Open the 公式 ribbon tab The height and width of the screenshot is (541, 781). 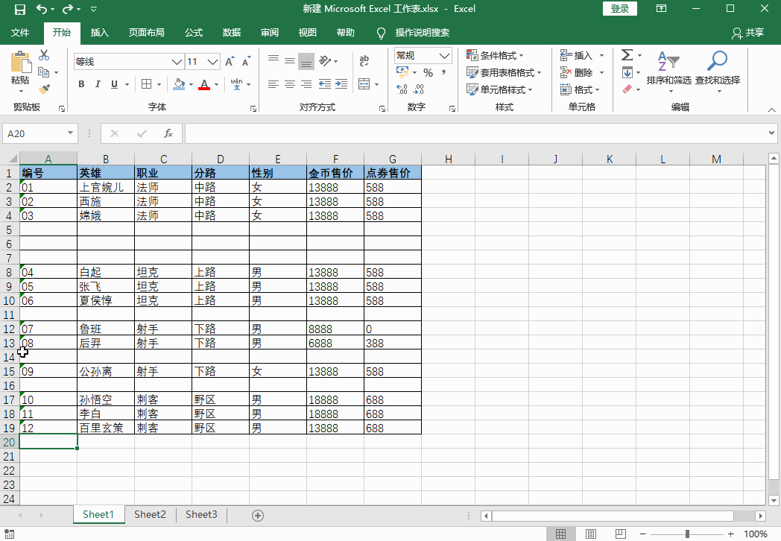click(x=194, y=32)
